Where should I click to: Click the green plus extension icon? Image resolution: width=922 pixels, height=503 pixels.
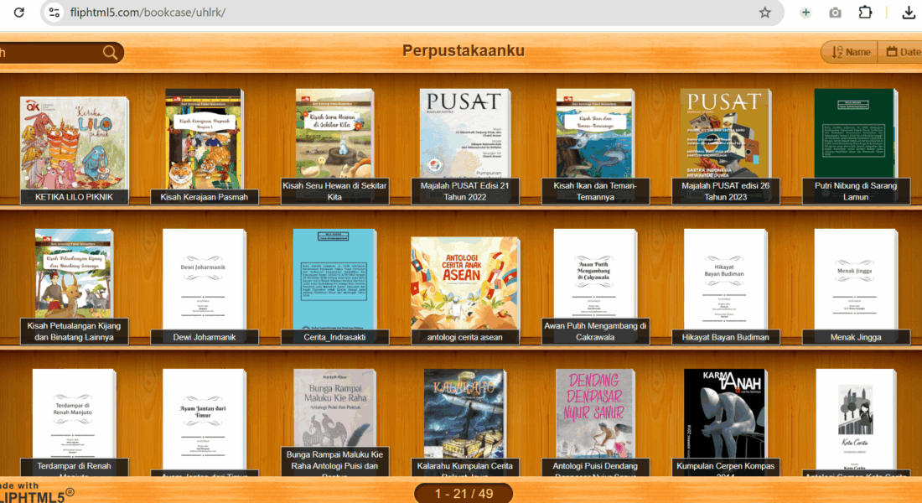point(805,13)
